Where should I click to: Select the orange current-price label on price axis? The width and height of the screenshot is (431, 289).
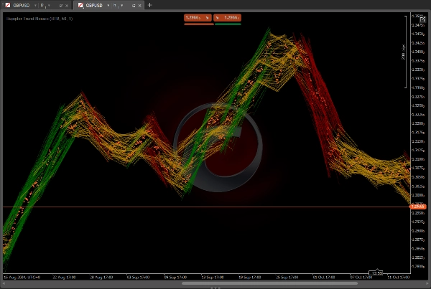point(418,207)
